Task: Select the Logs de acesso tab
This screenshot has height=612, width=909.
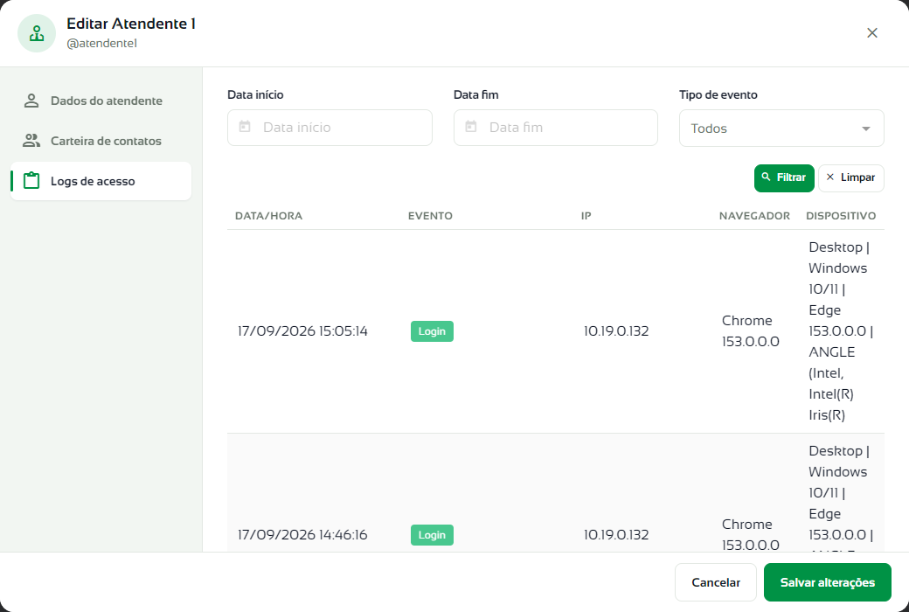Action: click(101, 181)
